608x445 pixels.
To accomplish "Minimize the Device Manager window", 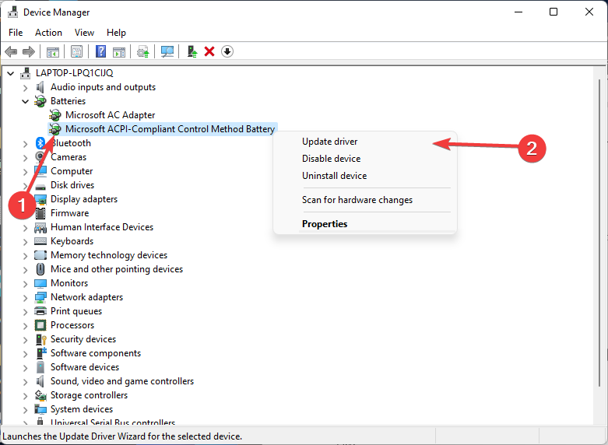I will point(518,12).
